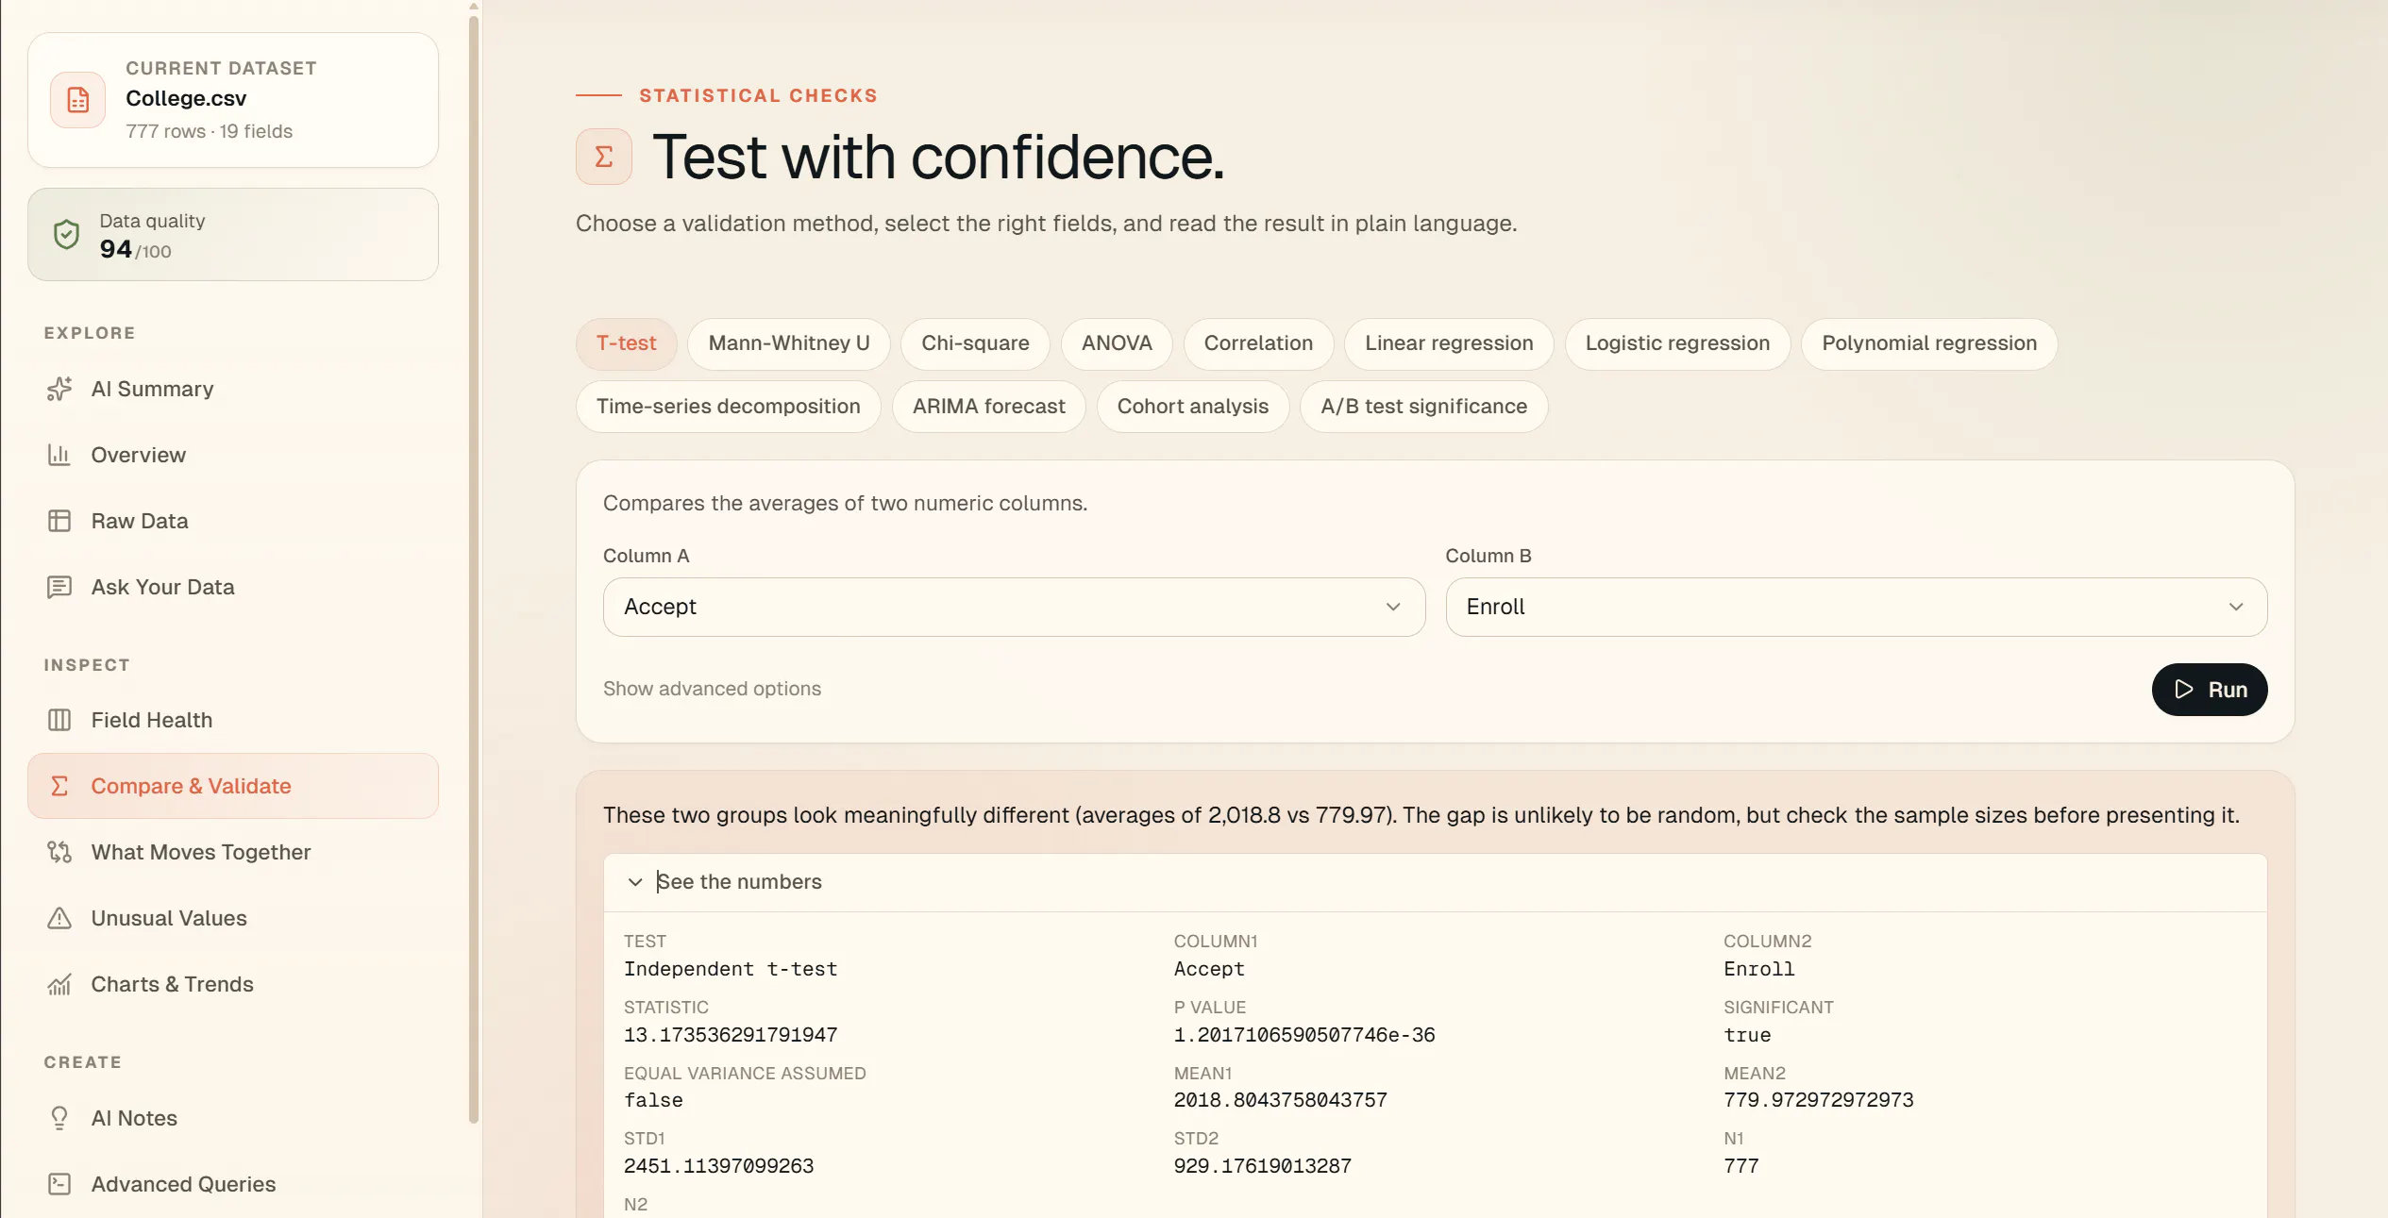Click the Field Health columns icon
The height and width of the screenshot is (1218, 2388).
[x=59, y=720]
